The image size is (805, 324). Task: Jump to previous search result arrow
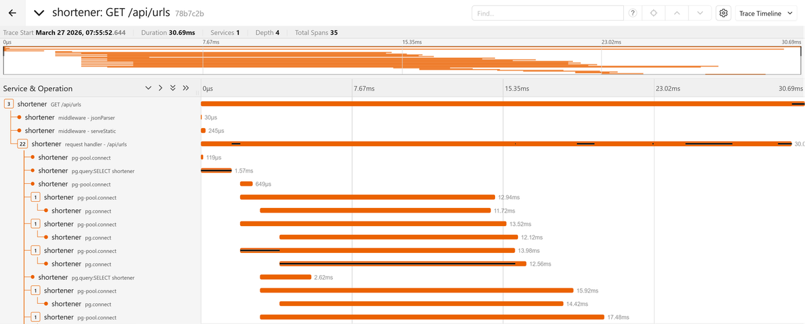click(677, 13)
